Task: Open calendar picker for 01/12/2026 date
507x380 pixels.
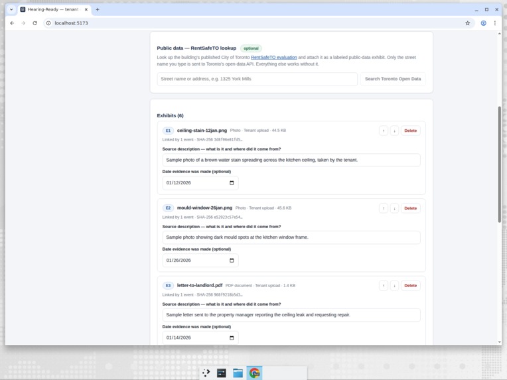Action: (x=232, y=183)
